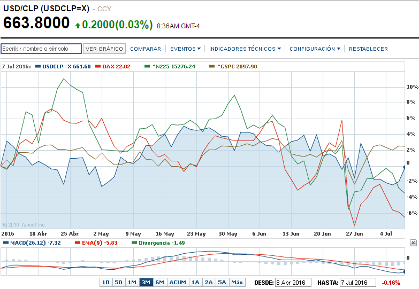The image size is (419, 289).
Task: Click the green Divergencia legend marker
Action: click(134, 243)
